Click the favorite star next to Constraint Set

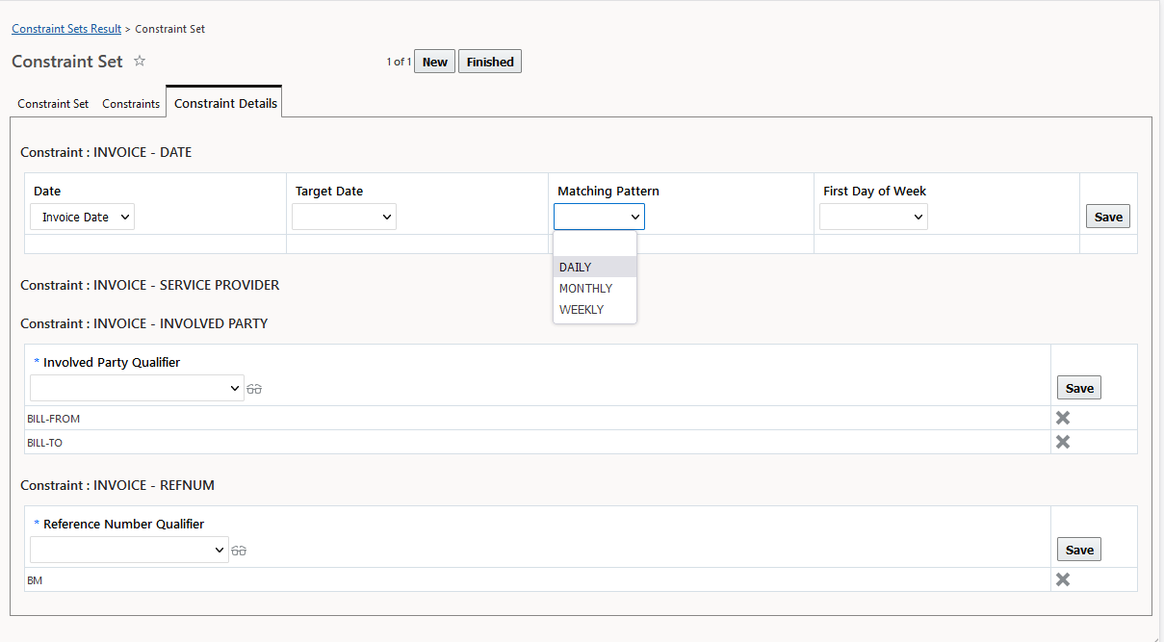click(x=140, y=62)
